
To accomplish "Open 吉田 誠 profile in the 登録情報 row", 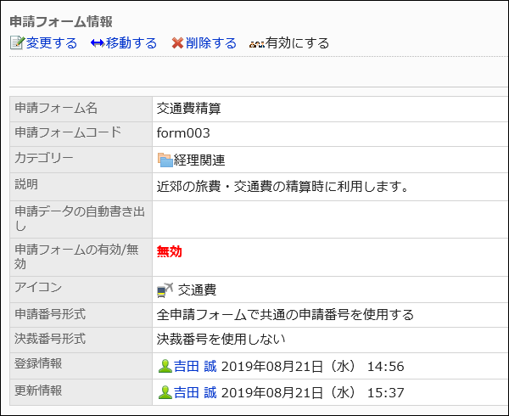I will (x=195, y=366).
